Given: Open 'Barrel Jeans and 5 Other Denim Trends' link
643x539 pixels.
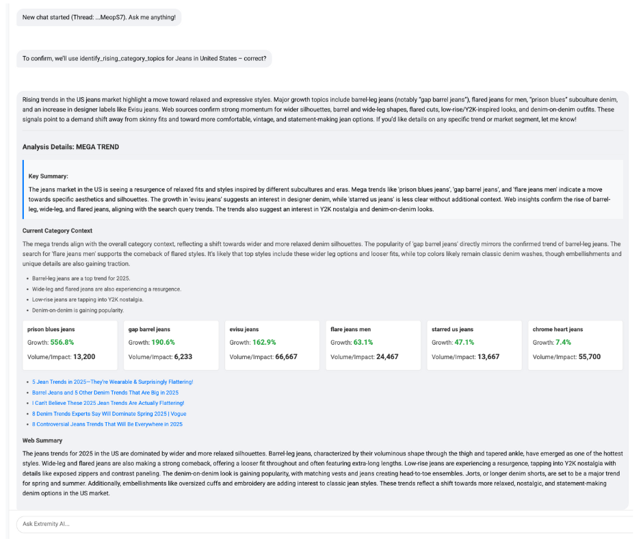Looking at the screenshot, I should [105, 393].
